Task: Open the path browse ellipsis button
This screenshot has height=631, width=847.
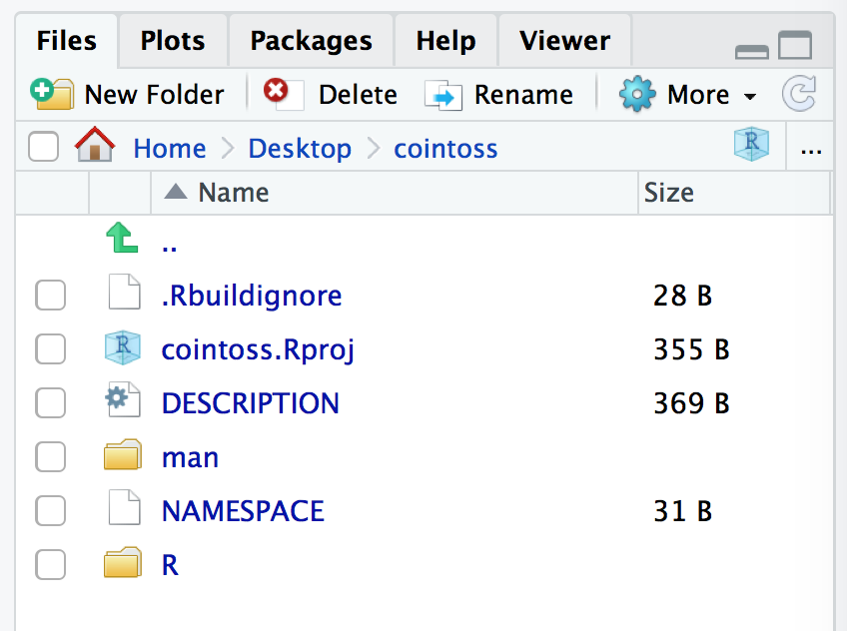Action: click(x=811, y=149)
